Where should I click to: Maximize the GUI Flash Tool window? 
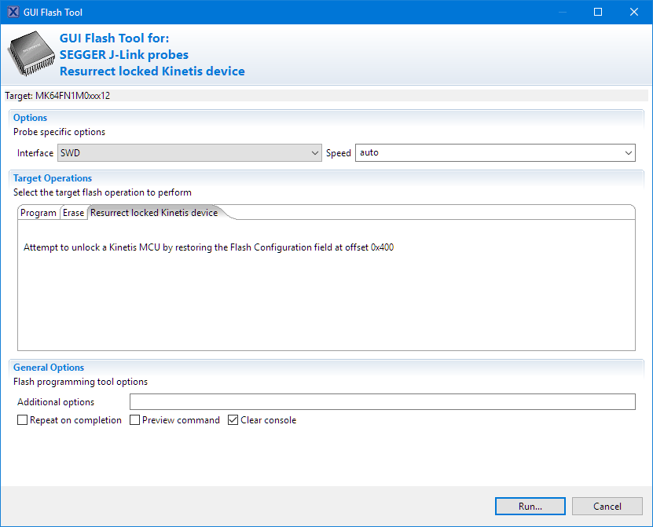[x=598, y=13]
